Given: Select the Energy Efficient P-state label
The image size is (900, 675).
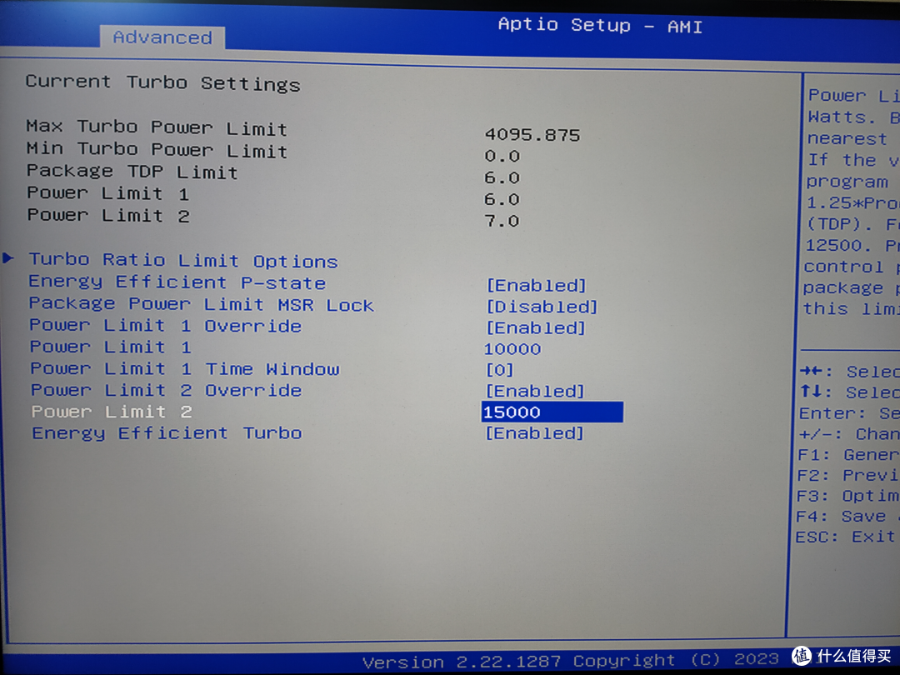Looking at the screenshot, I should [177, 282].
